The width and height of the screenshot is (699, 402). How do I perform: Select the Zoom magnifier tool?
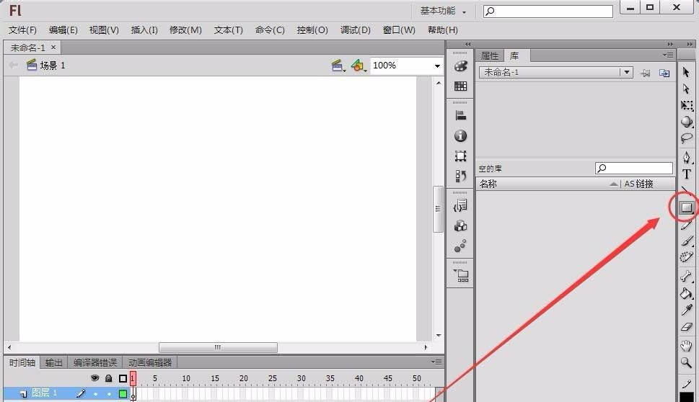point(687,362)
